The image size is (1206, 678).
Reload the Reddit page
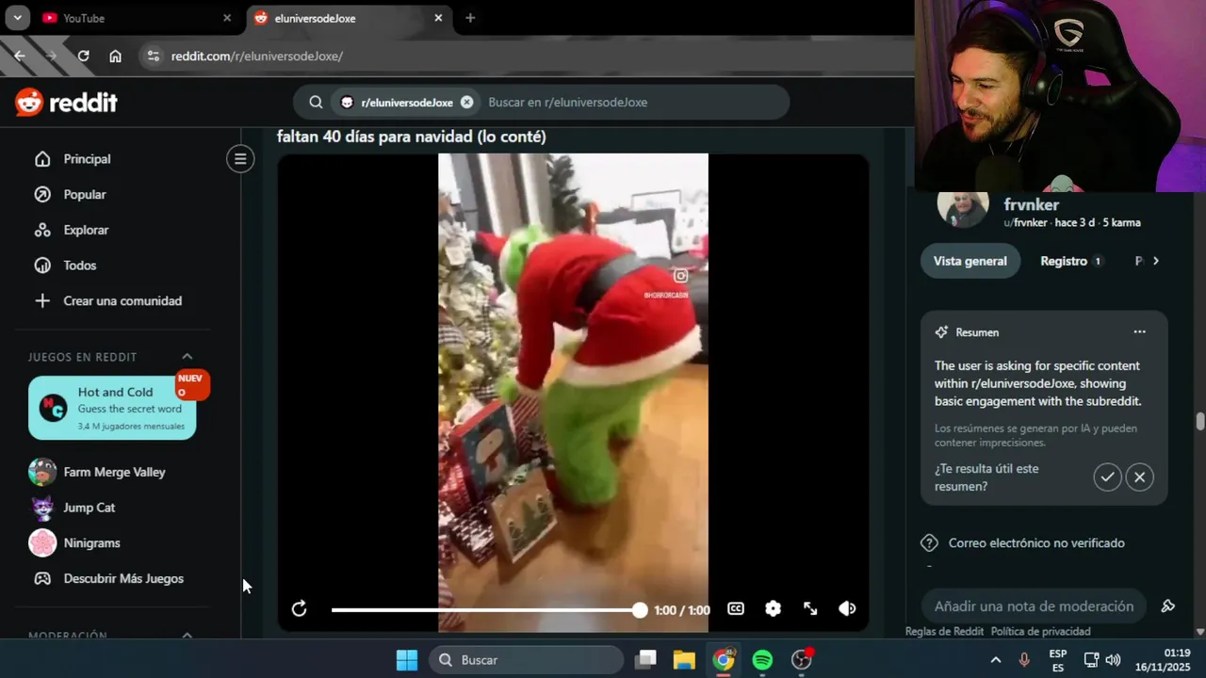pos(83,56)
